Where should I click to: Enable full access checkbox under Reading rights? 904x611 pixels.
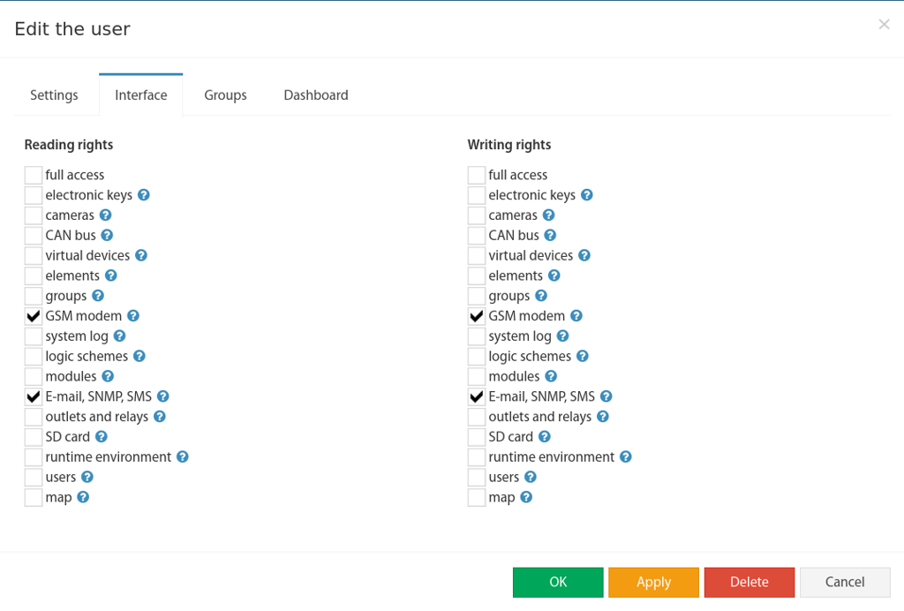[x=34, y=175]
